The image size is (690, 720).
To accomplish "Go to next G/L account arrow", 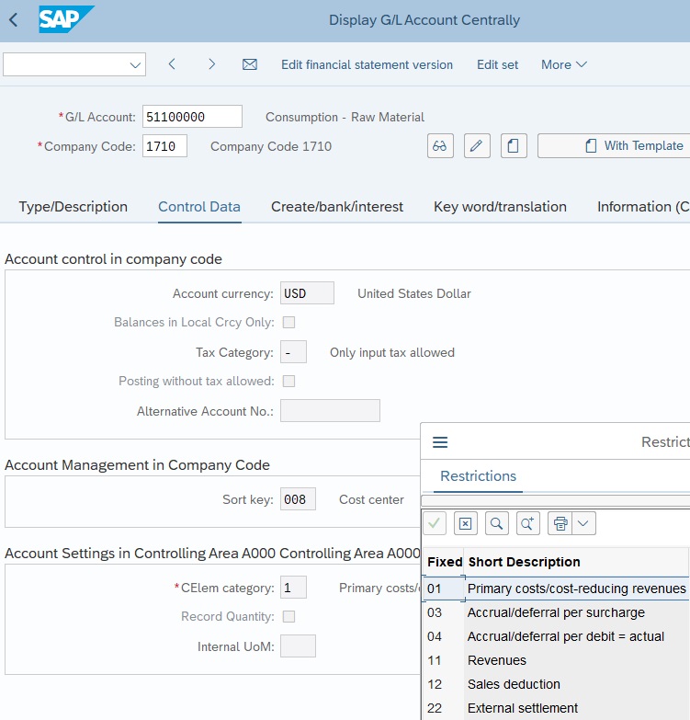I will [x=211, y=64].
